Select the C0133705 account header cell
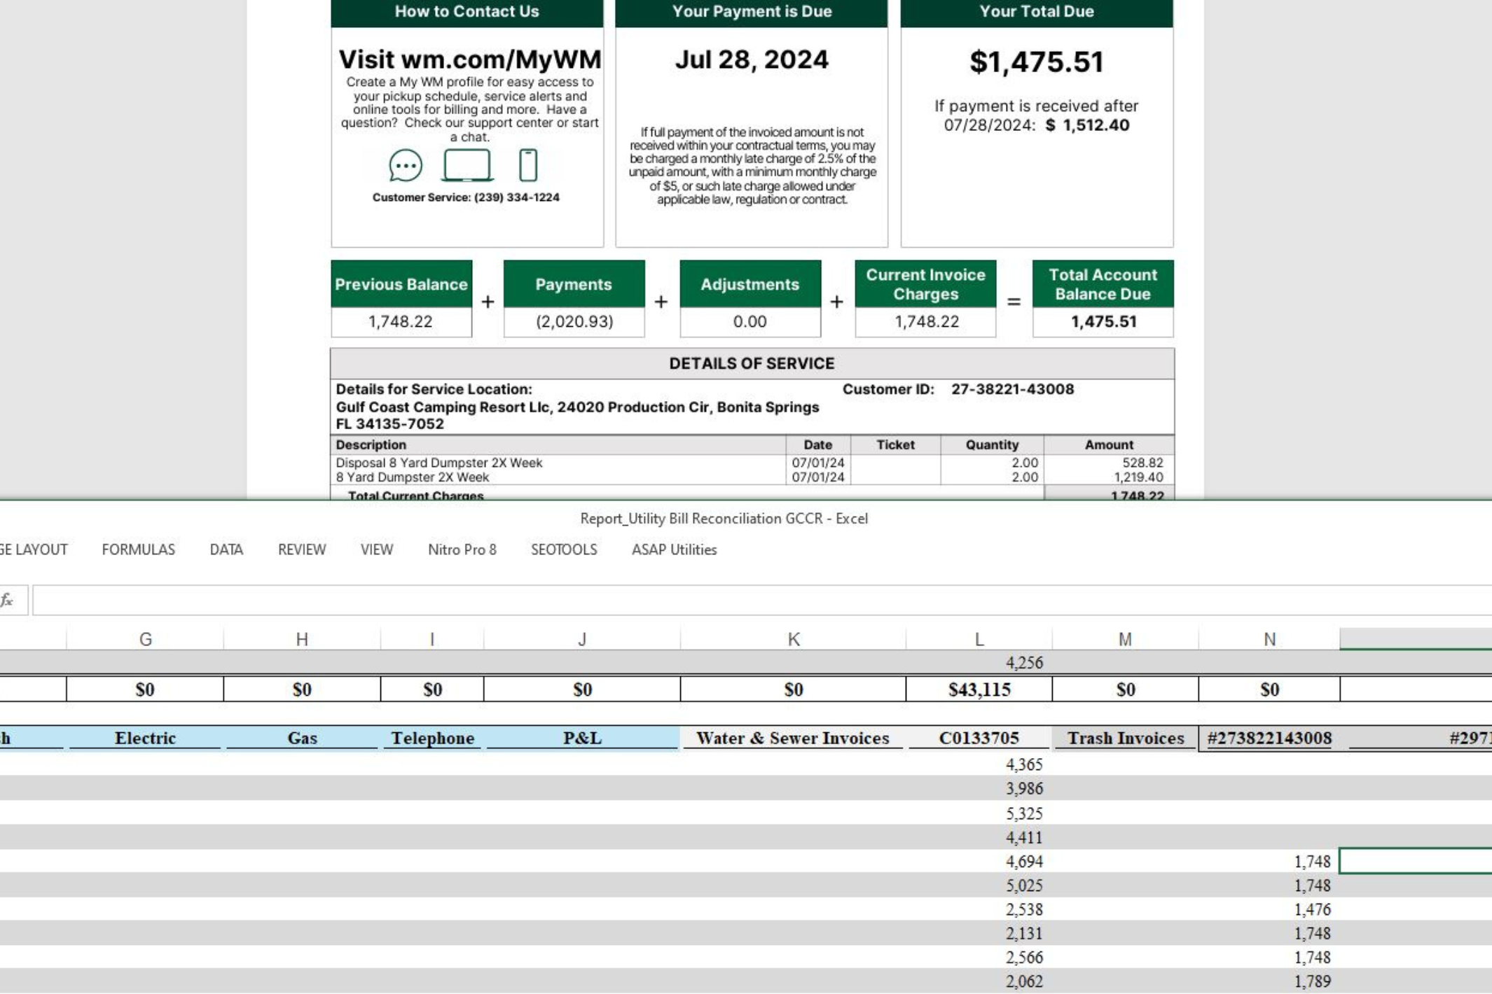The height and width of the screenshot is (994, 1492). tap(979, 738)
